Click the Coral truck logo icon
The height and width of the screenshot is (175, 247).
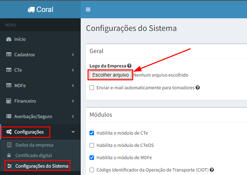pos(31,9)
